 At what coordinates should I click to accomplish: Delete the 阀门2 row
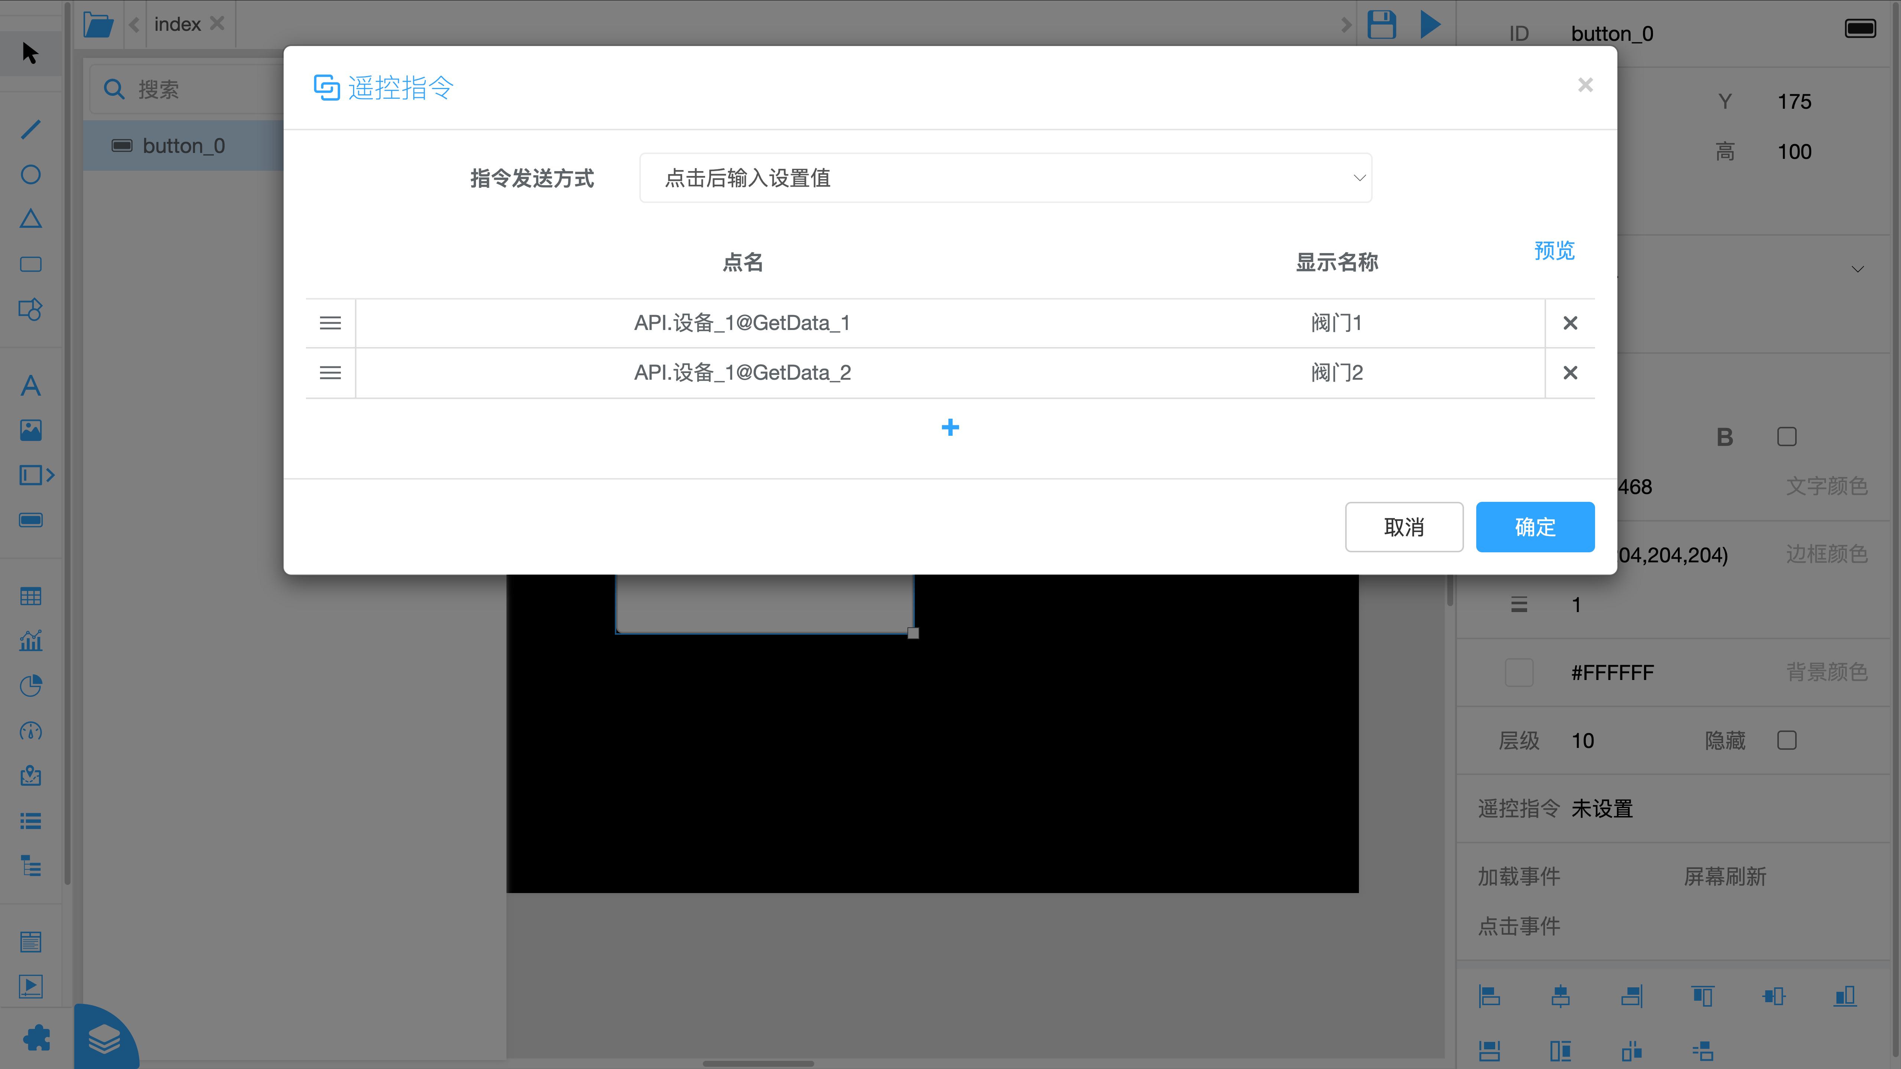pyautogui.click(x=1570, y=373)
